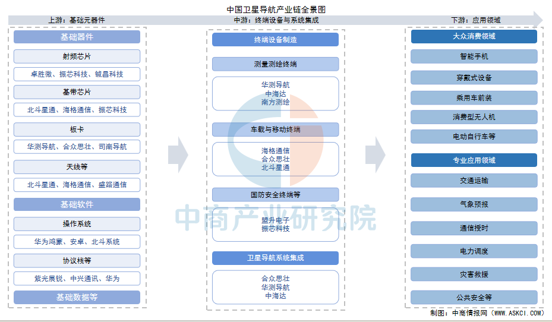
Task: Click the 乘用车前装 box
Action: pos(474,98)
